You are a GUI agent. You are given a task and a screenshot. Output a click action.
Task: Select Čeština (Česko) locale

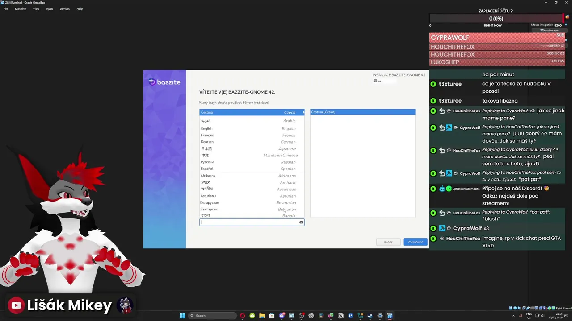362,112
